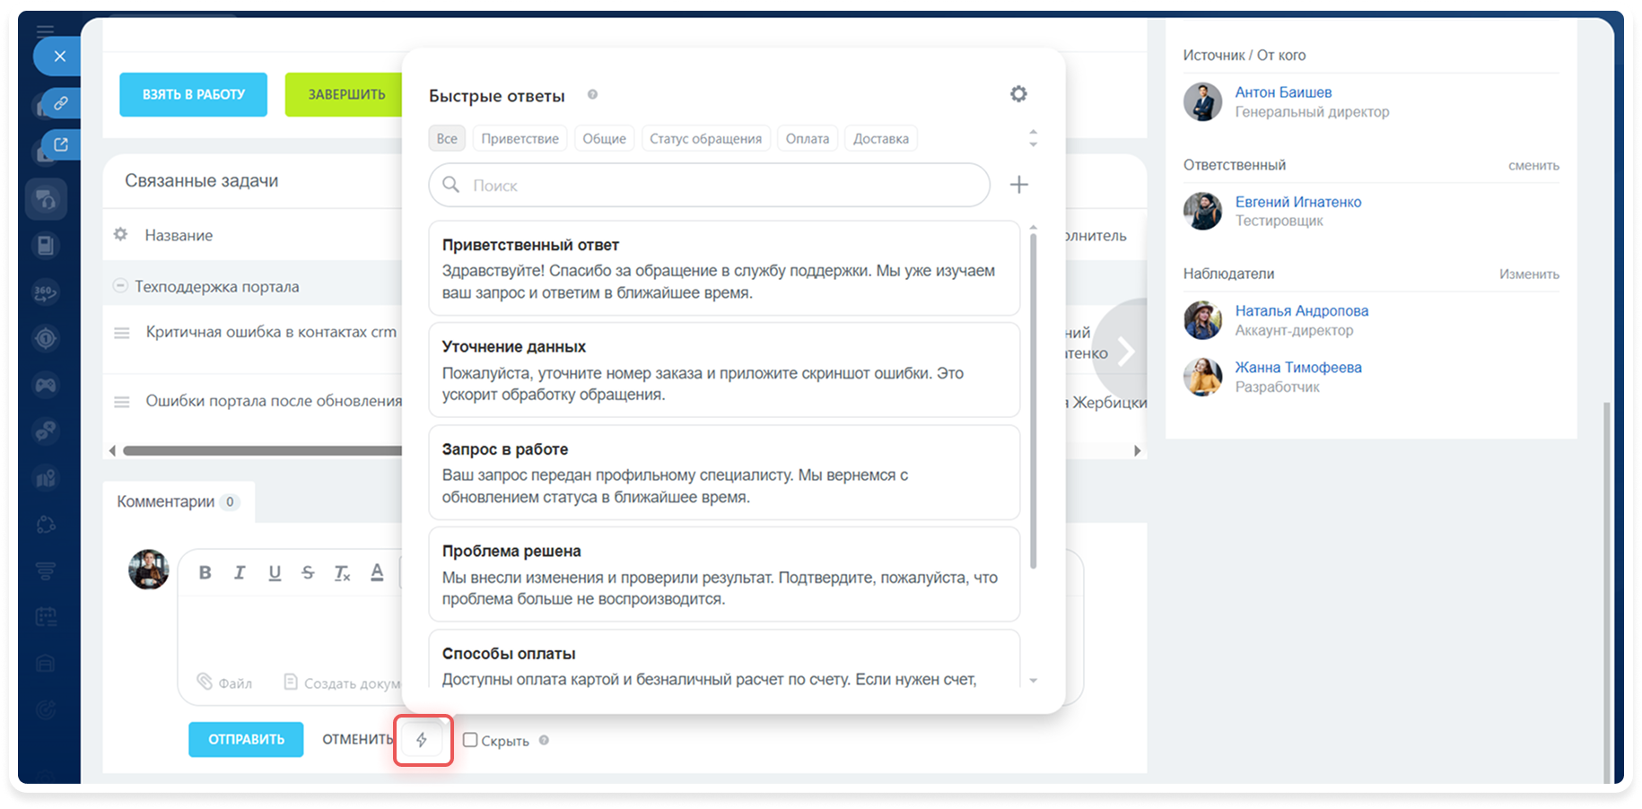Open Жанна Тимофеева profile link

(x=1297, y=367)
